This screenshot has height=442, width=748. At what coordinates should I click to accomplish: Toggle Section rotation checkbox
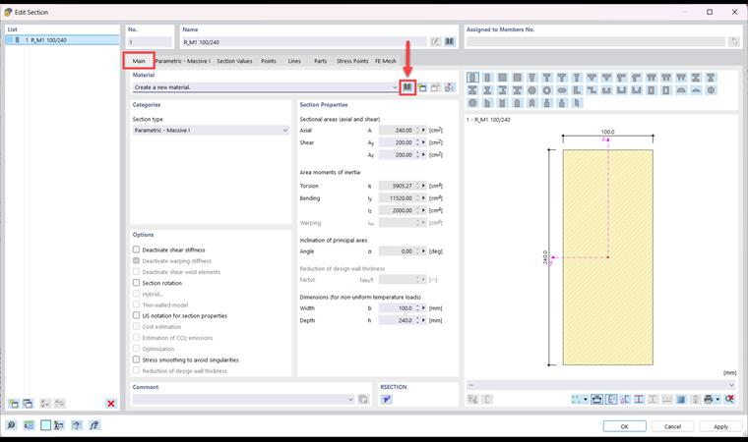(x=137, y=283)
